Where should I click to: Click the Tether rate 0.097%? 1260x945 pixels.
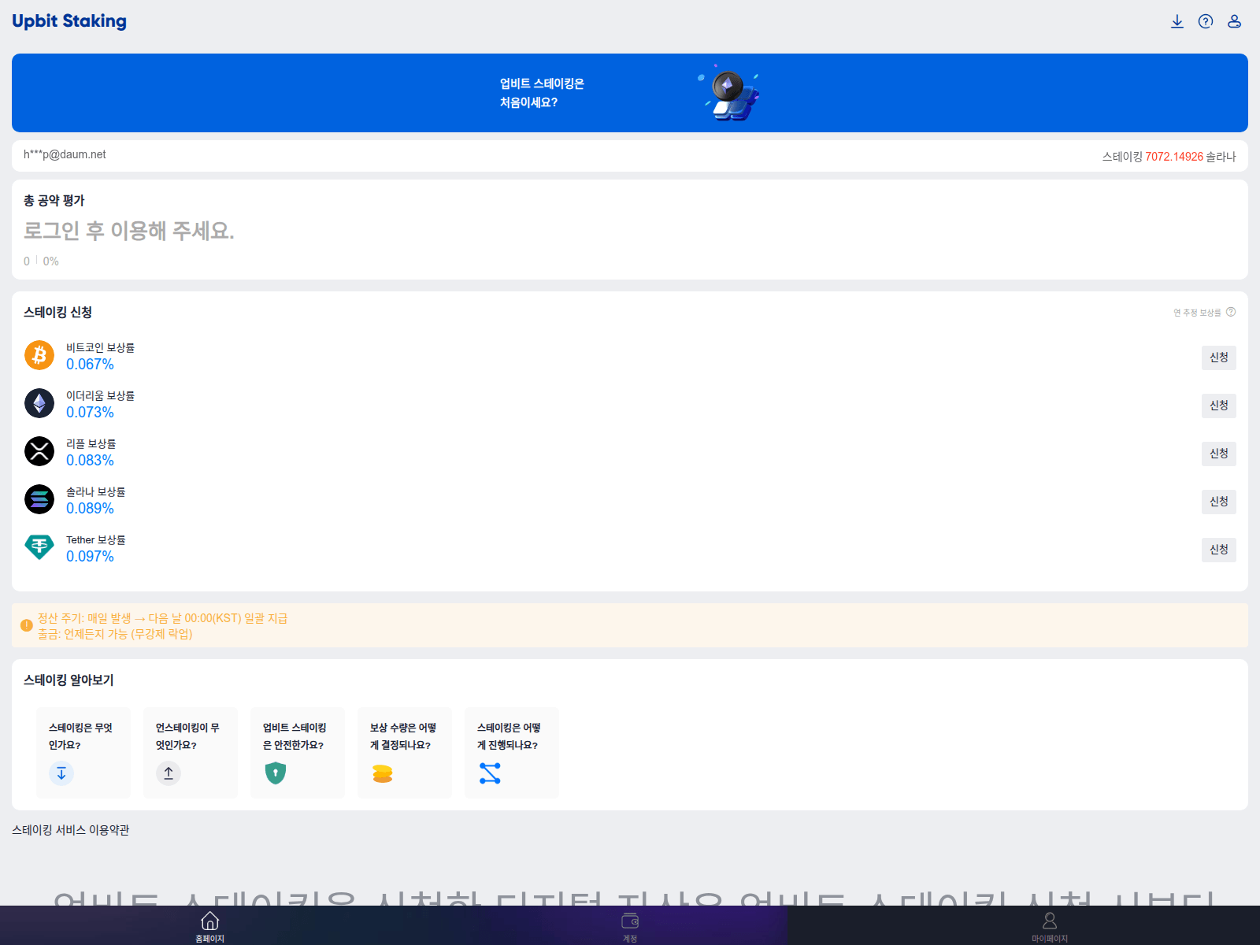[90, 557]
